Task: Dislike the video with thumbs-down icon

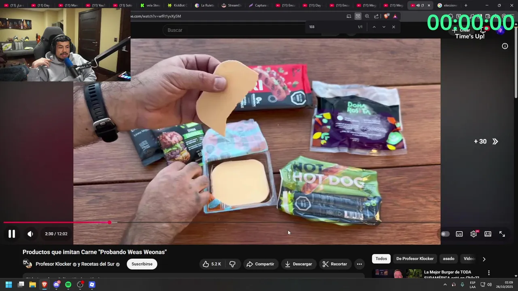Action: click(232, 264)
